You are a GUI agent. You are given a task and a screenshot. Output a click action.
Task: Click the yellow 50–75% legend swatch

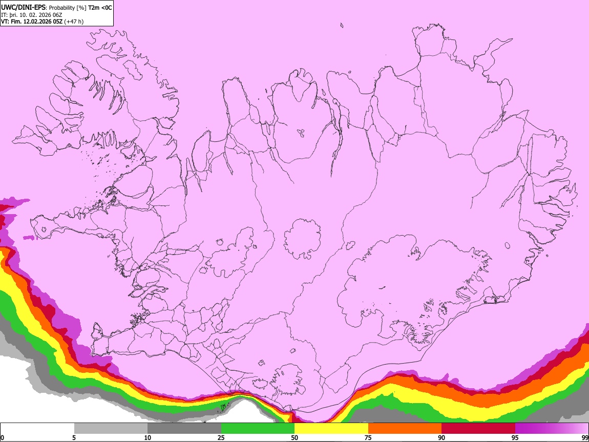[331, 429]
